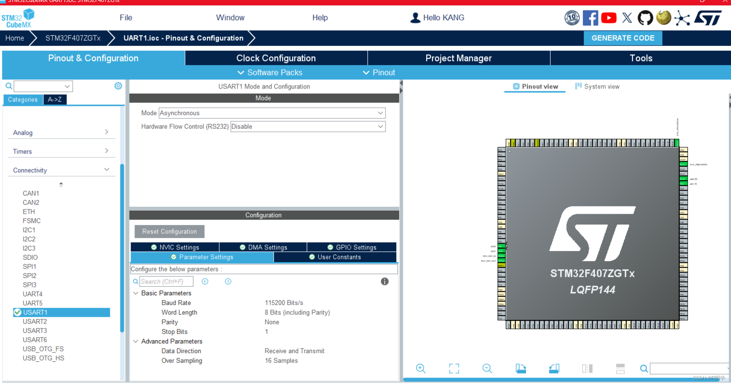This screenshot has height=384, width=731.
Task: Open the category search combo box
Action: pyautogui.click(x=43, y=86)
